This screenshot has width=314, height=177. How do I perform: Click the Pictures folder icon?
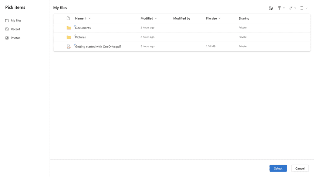[x=68, y=37]
